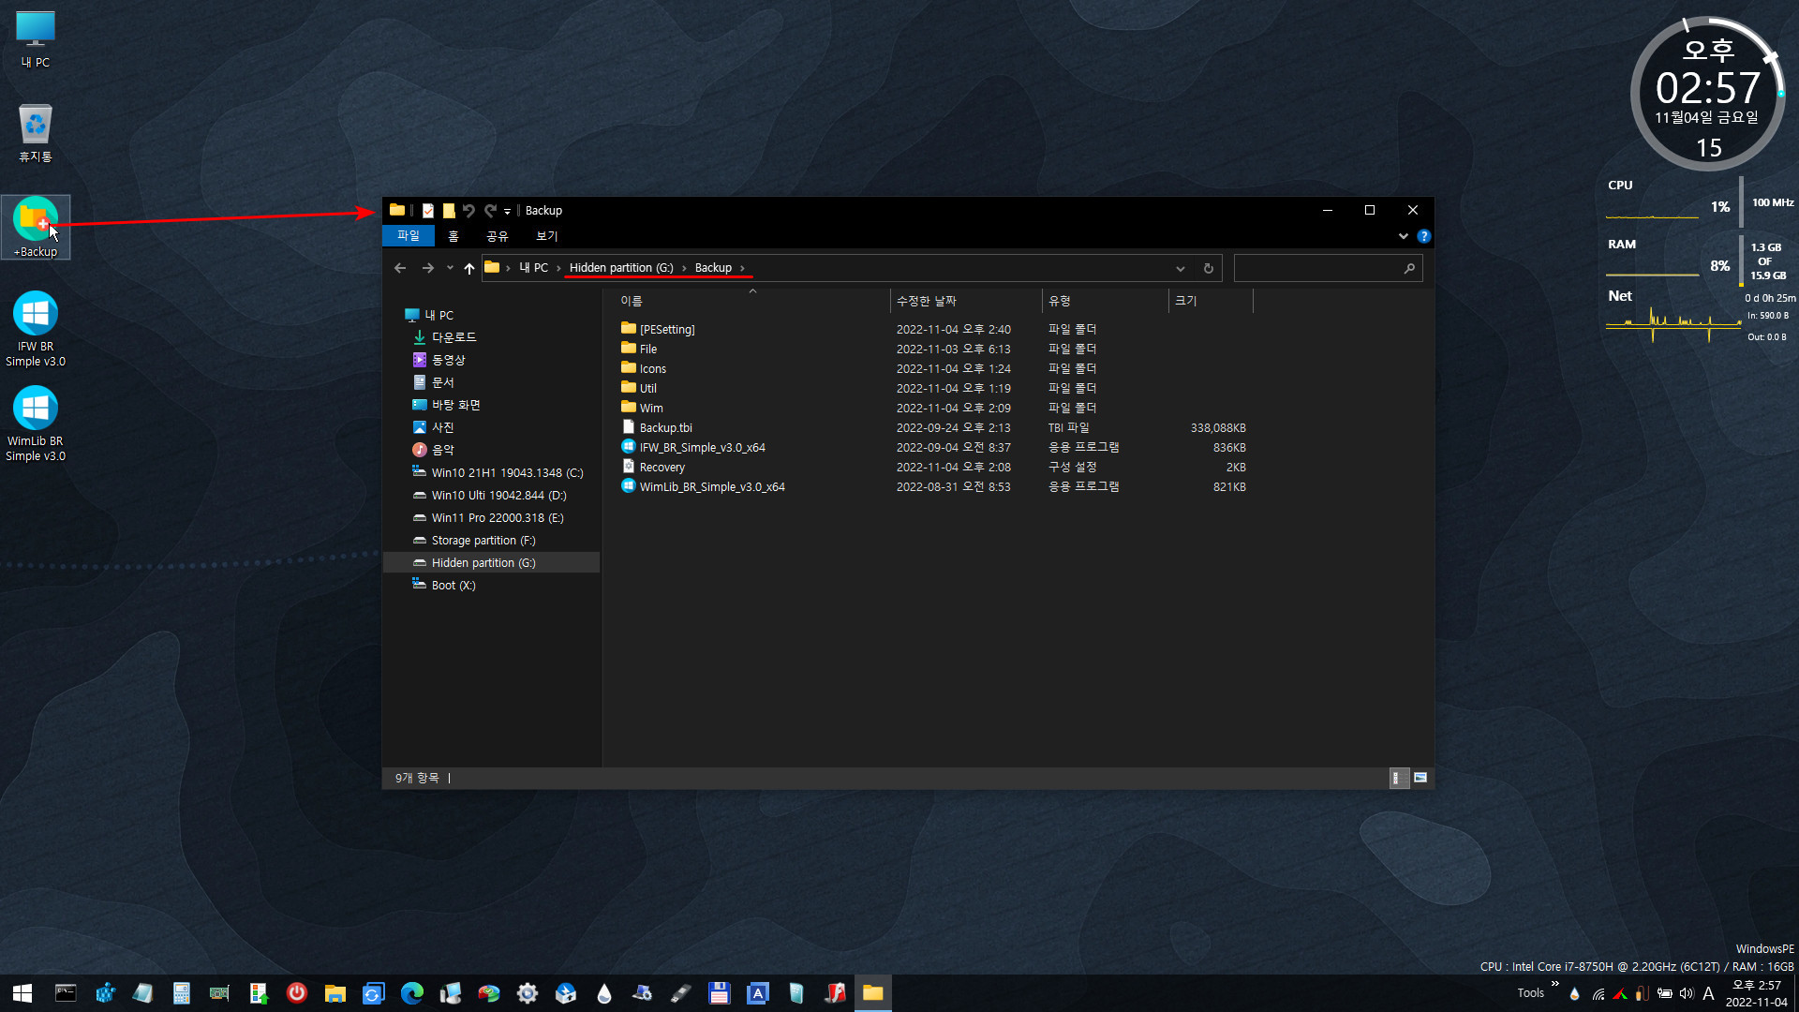
Task: Click Hidden partition (G:) in the breadcrumb
Action: pyautogui.click(x=621, y=268)
